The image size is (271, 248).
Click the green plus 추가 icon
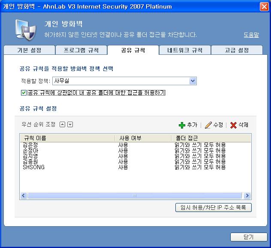pyautogui.click(x=182, y=125)
